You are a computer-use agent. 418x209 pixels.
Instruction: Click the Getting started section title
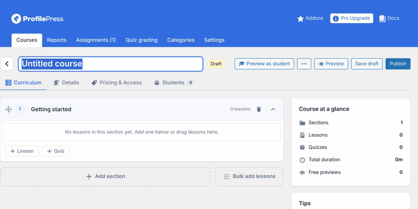click(x=51, y=109)
